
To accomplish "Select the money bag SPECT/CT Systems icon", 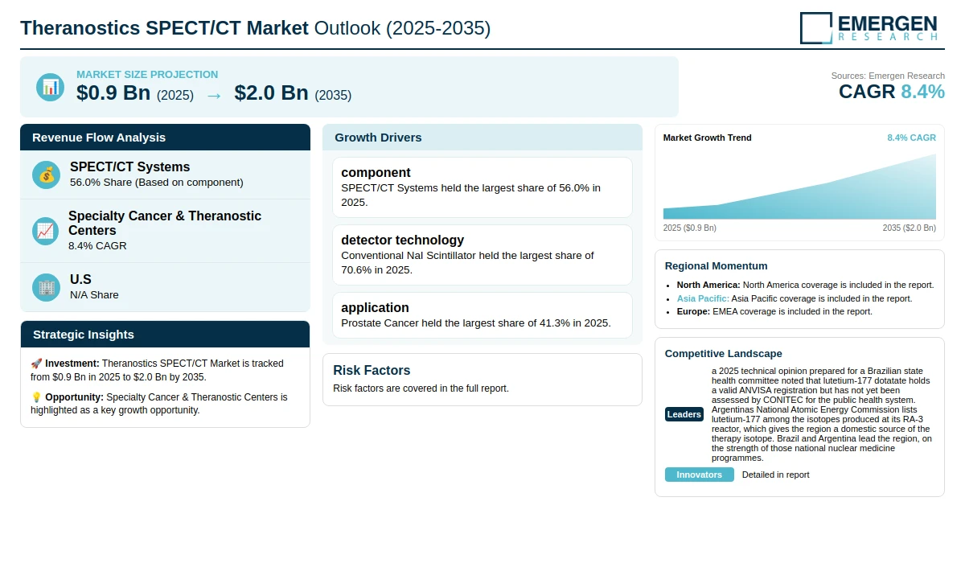I will [46, 175].
